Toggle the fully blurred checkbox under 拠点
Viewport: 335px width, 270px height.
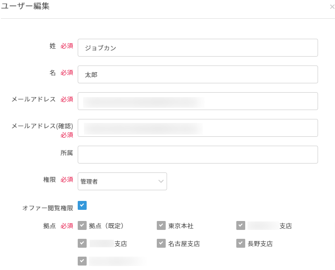[x=82, y=261]
